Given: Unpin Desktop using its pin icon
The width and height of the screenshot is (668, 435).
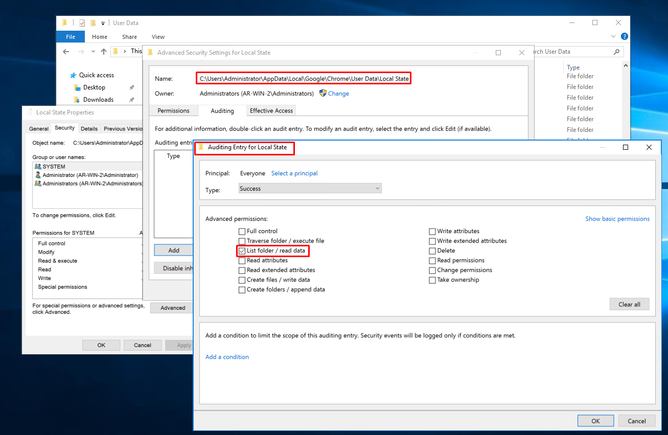Looking at the screenshot, I should (131, 87).
